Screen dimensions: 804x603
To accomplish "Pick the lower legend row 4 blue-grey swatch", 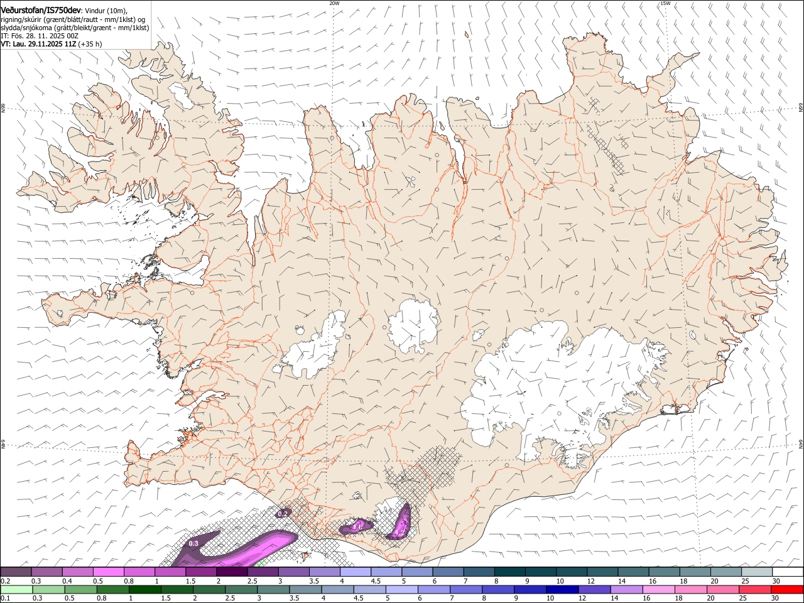I will [x=338, y=590].
